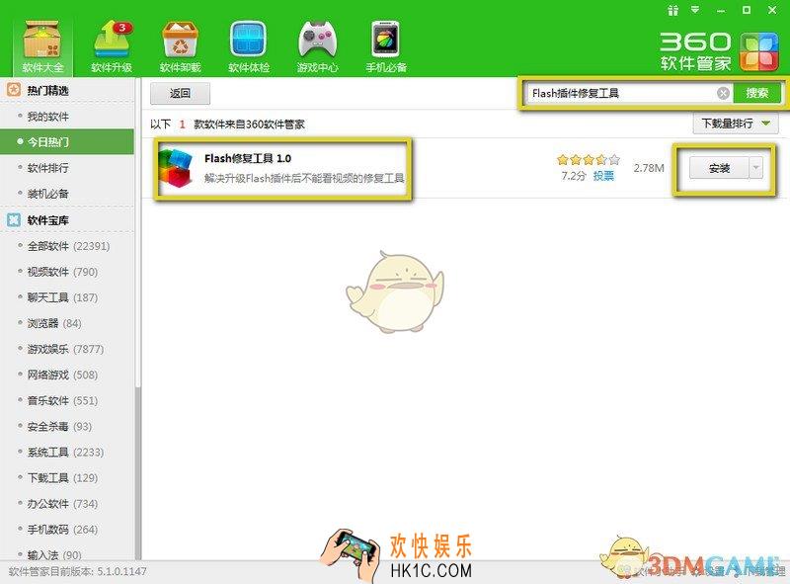Click the 解决升级Flash插件 description text

tap(304, 178)
